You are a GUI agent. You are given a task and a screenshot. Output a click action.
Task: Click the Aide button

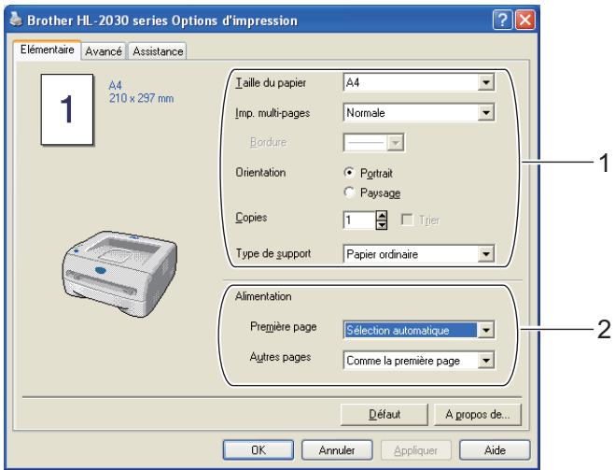coord(495,450)
